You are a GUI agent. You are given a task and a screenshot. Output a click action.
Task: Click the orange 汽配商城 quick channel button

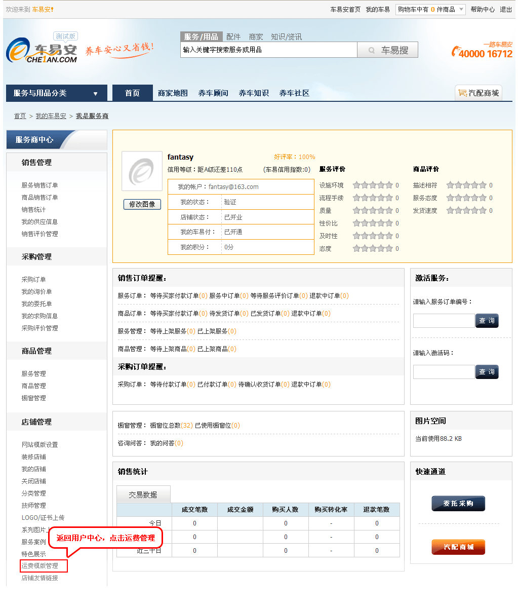click(458, 547)
